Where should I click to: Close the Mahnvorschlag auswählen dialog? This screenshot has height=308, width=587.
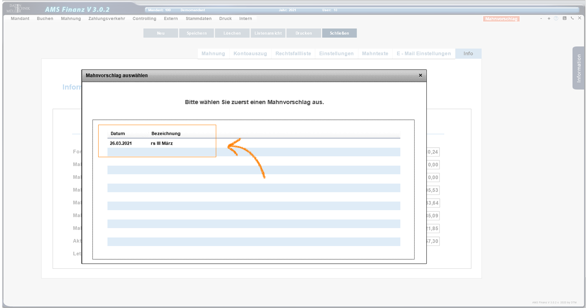(x=420, y=75)
